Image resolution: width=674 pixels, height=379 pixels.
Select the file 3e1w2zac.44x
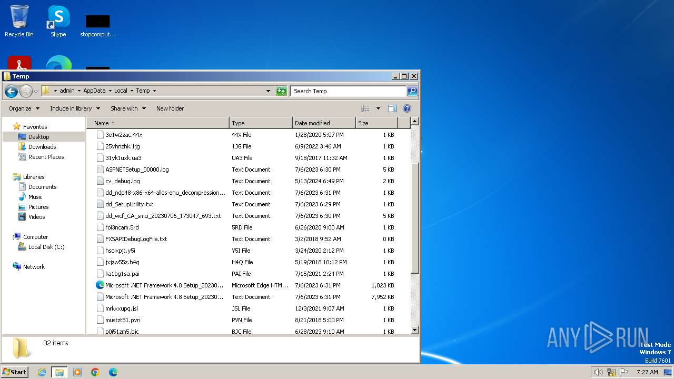pyautogui.click(x=124, y=135)
